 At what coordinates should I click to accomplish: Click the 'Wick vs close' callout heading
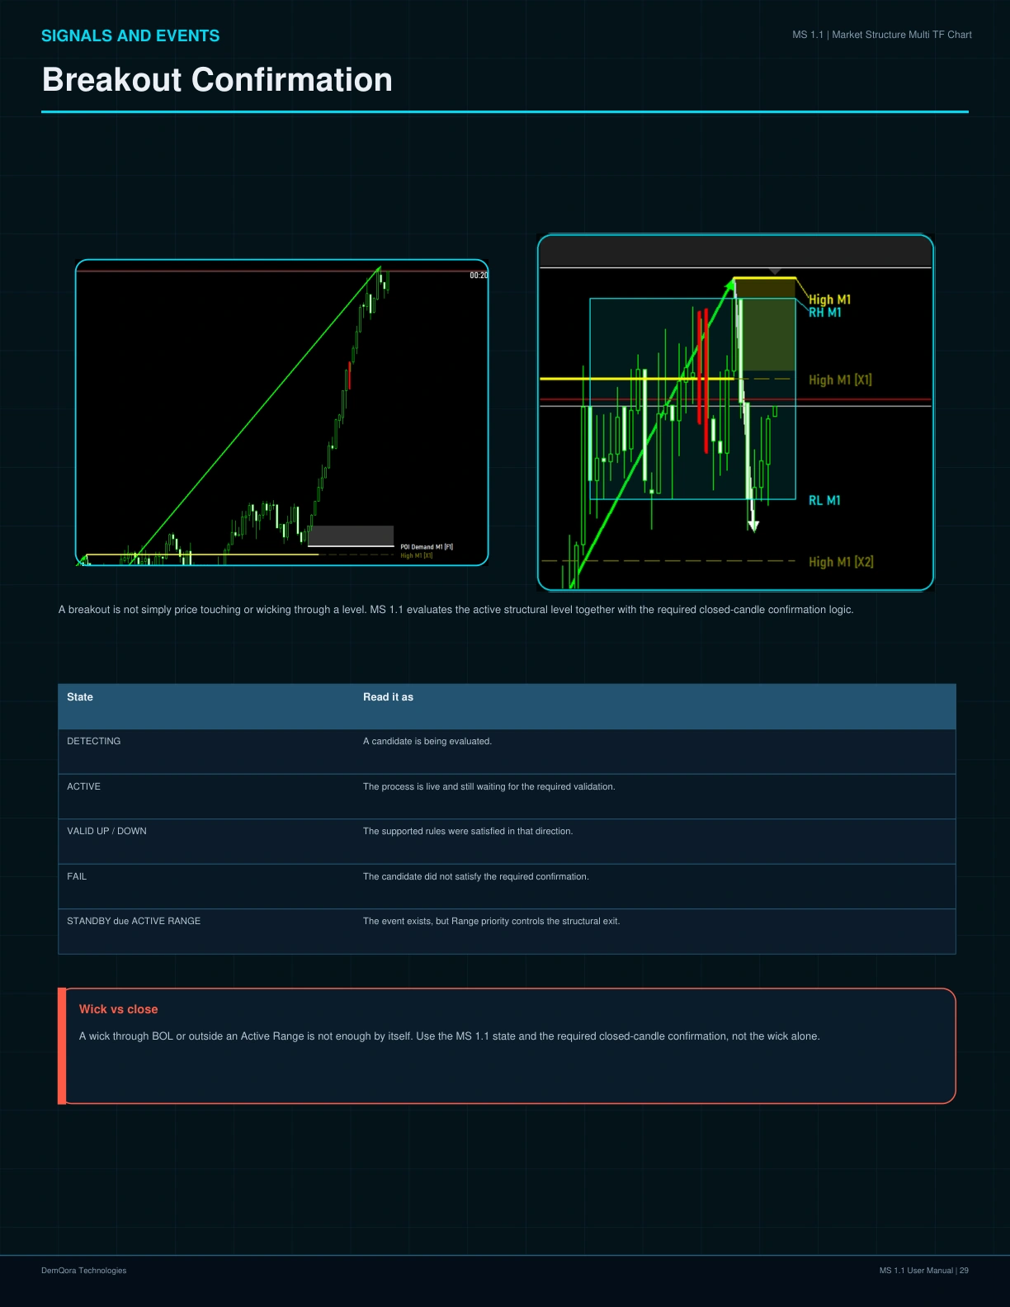coord(118,1009)
